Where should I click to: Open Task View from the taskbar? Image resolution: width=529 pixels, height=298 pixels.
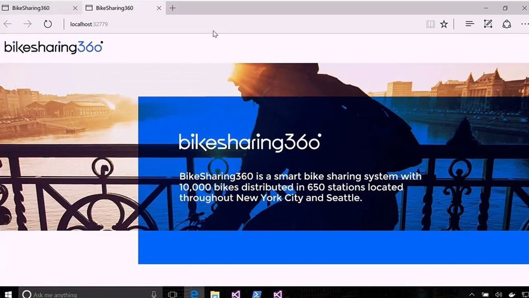pyautogui.click(x=173, y=294)
